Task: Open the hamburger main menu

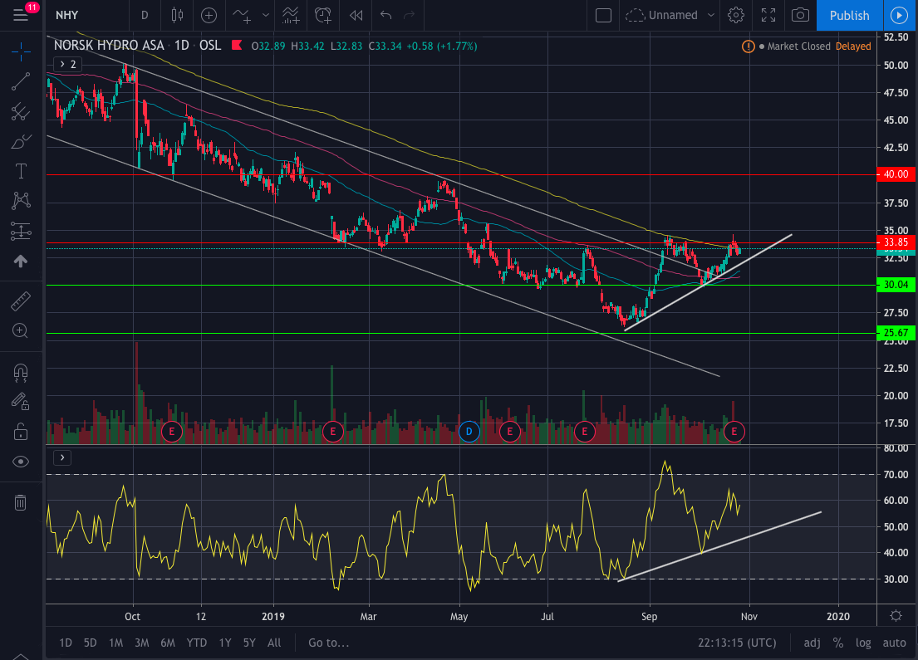Action: 21,15
